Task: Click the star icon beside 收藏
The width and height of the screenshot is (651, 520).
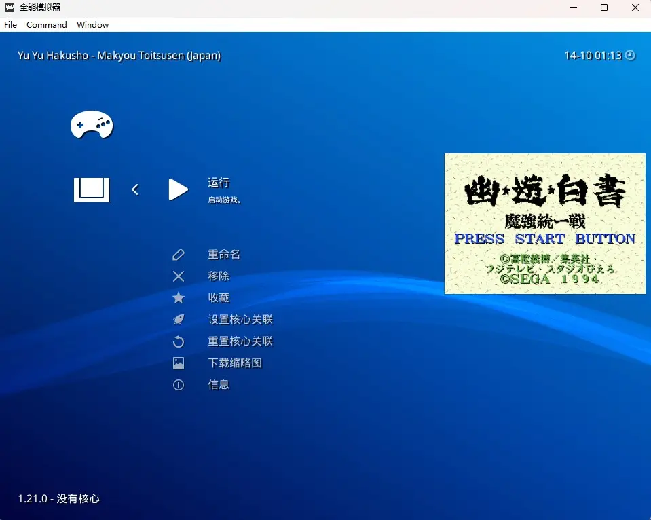Action: (179, 298)
